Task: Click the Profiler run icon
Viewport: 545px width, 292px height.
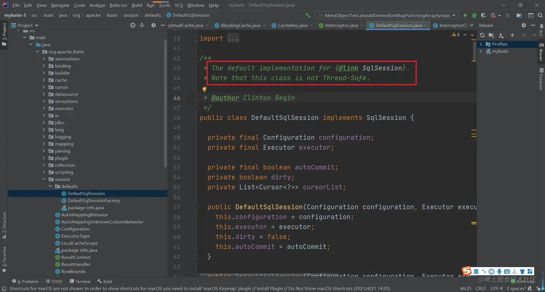Action: click(x=493, y=15)
